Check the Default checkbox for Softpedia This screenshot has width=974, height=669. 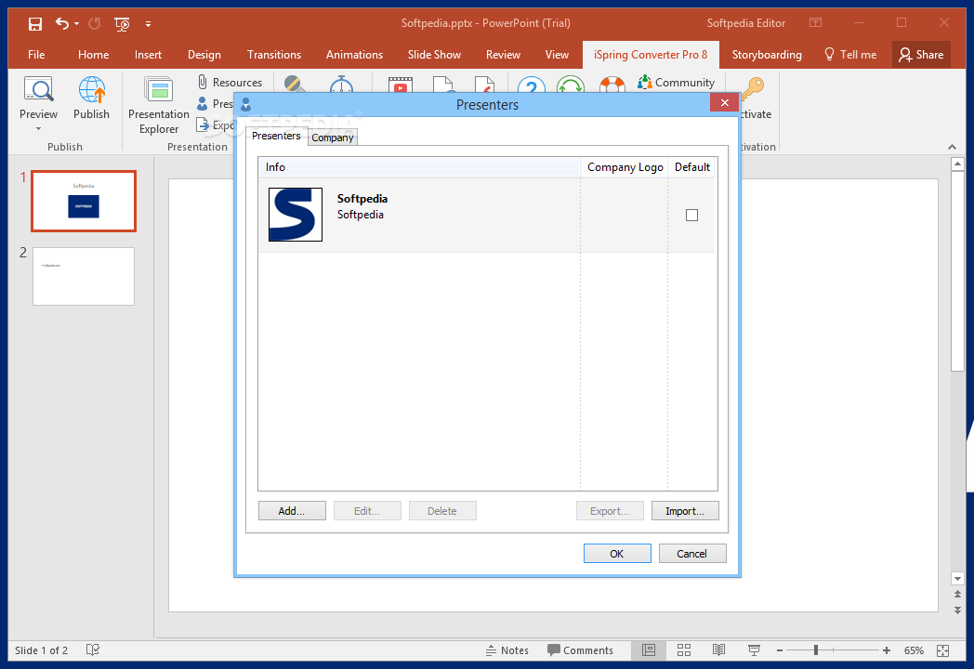pos(691,215)
